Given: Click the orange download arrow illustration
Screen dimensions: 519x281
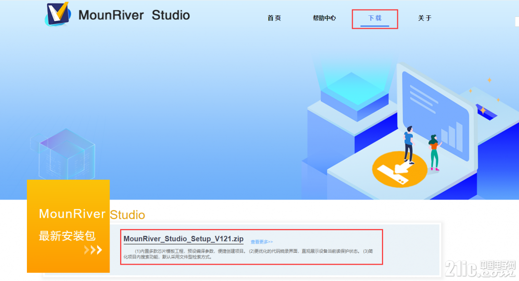Looking at the screenshot, I should coord(399,169).
